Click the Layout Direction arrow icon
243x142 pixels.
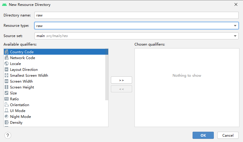pos(7,70)
